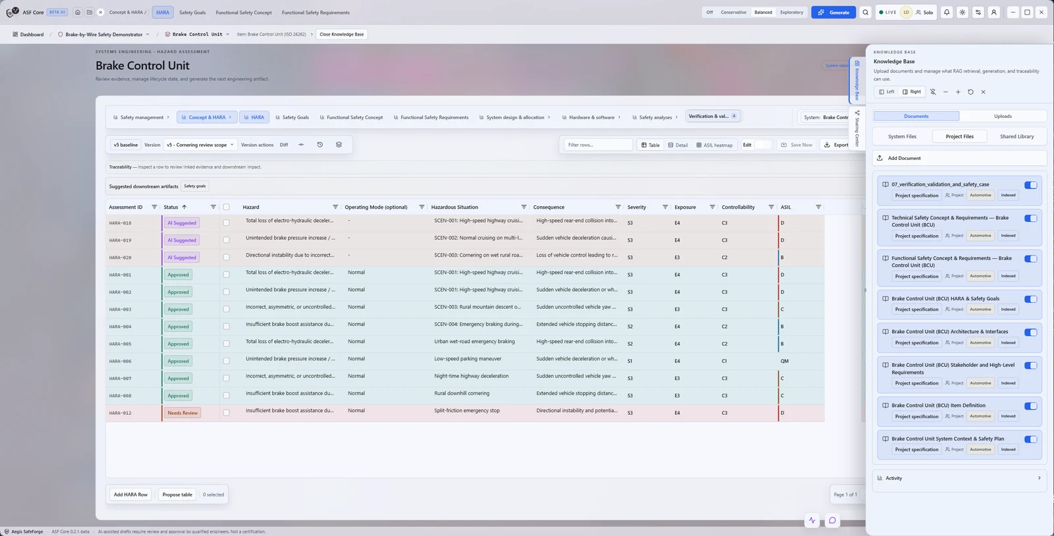Open the notifications bell

[x=947, y=12]
